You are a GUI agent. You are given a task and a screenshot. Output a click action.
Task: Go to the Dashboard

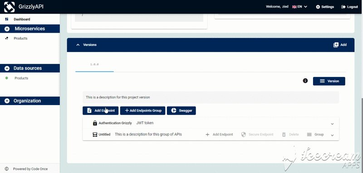(x=22, y=19)
